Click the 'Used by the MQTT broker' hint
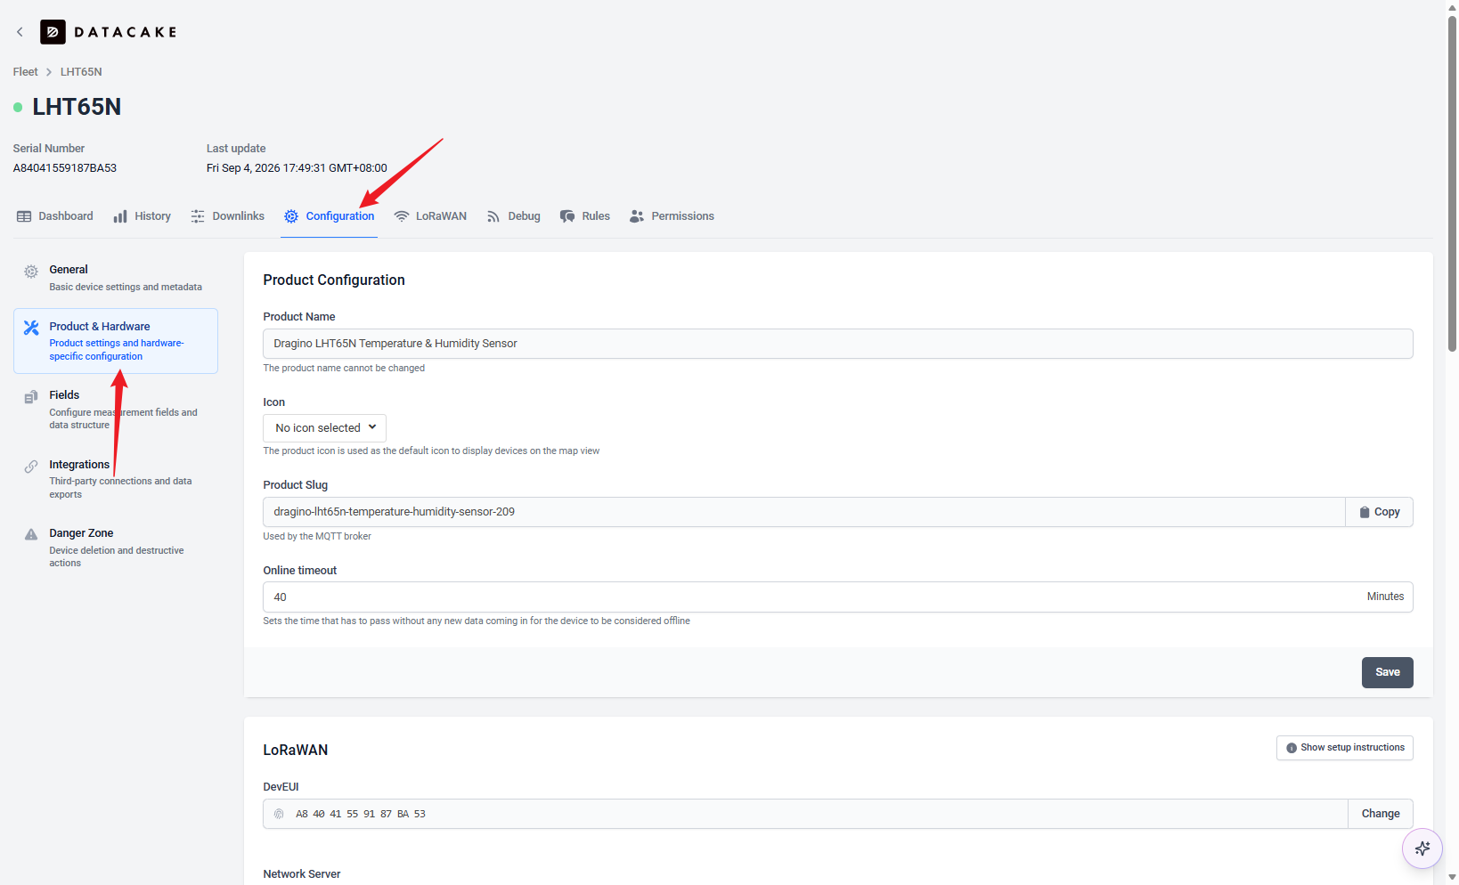Screen dimensions: 1459x885 click(317, 536)
